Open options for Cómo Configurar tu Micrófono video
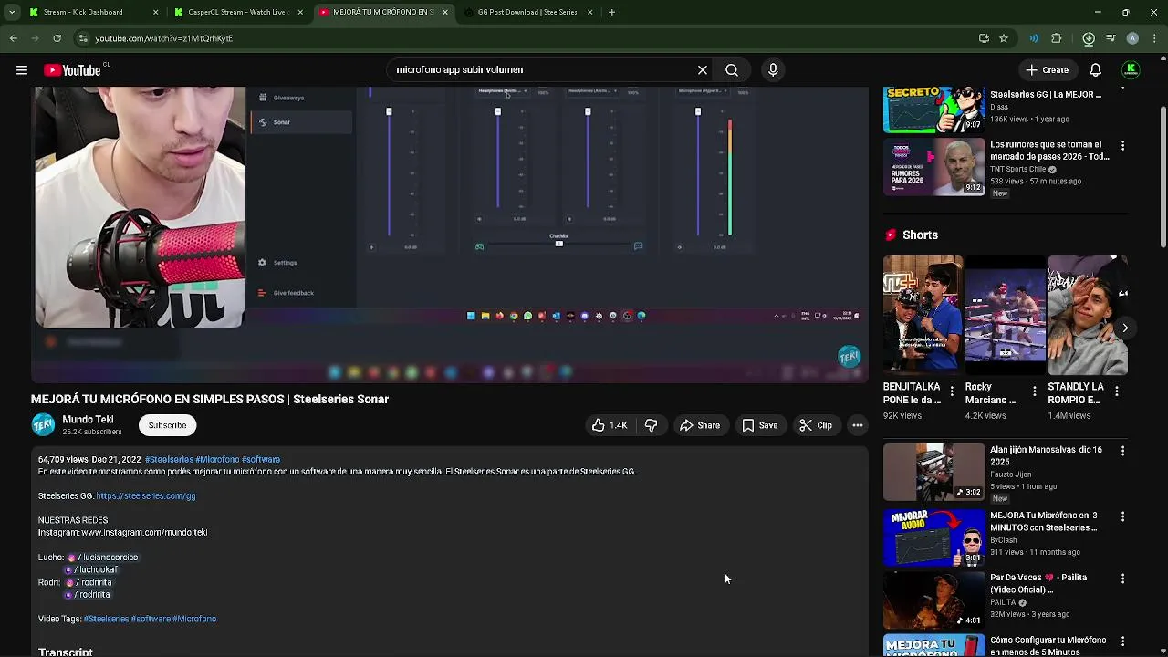Screen dimensions: 1168x657 1122,641
